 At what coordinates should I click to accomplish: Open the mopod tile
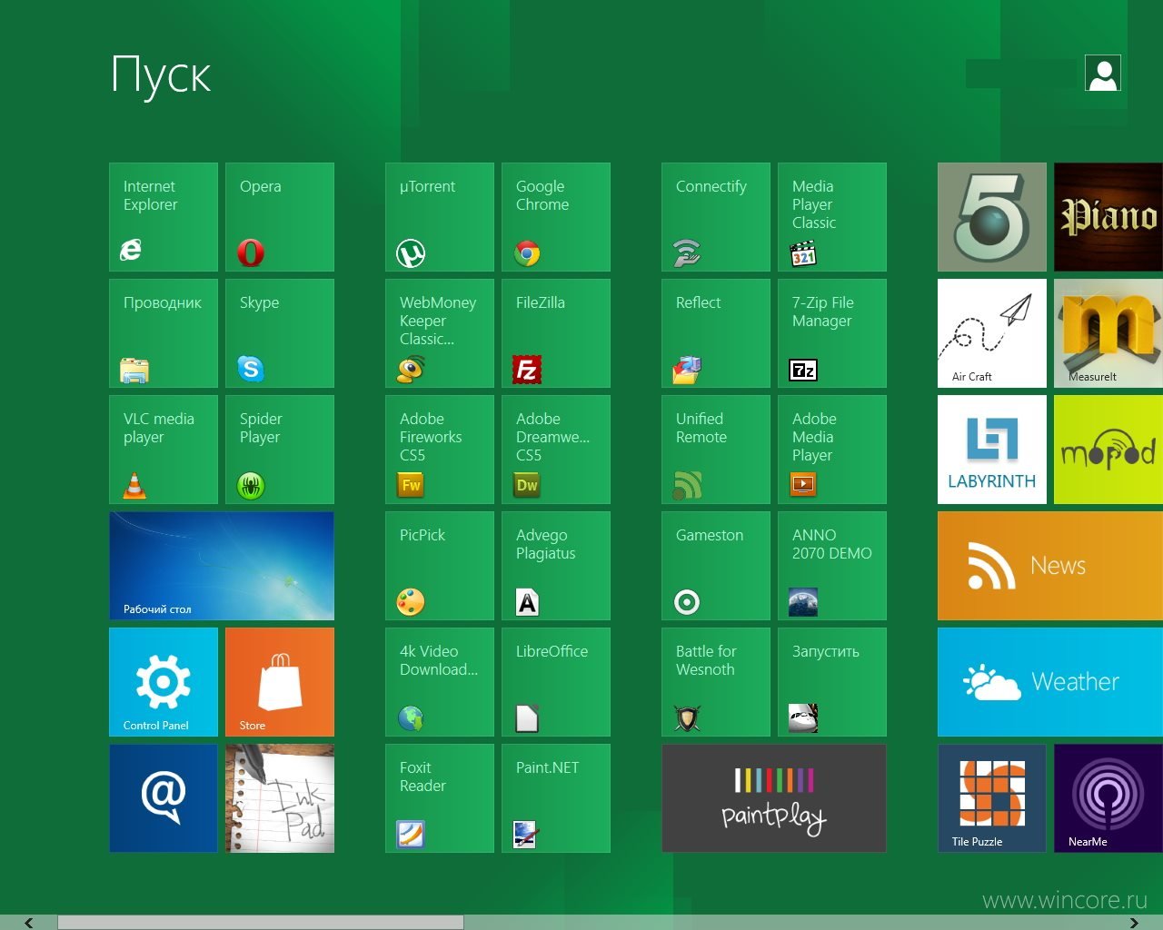click(x=1108, y=450)
